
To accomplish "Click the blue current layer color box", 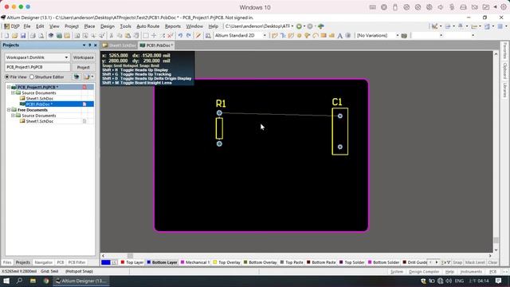I will click(x=106, y=262).
